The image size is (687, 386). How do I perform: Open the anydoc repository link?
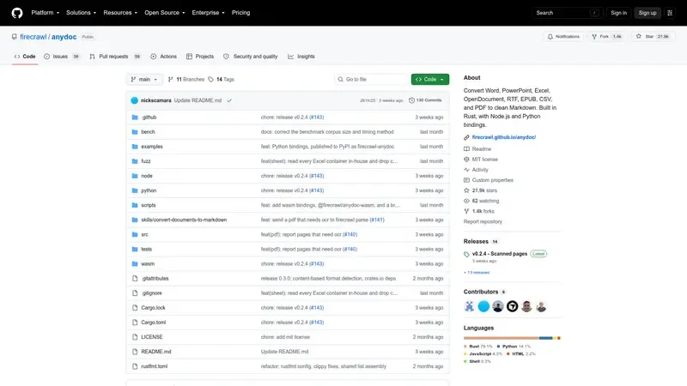(64, 37)
